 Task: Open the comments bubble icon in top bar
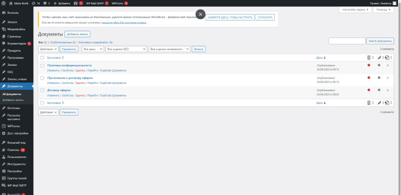[x=45, y=3]
